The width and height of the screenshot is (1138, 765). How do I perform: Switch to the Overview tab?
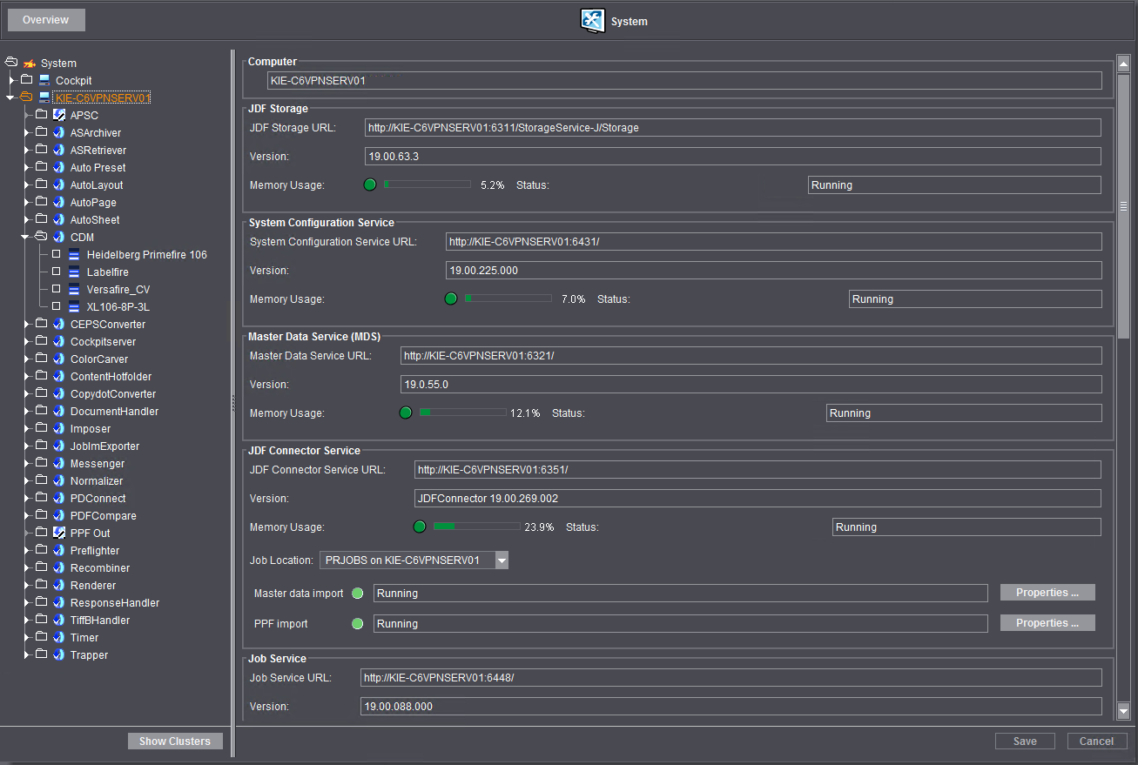pos(45,19)
